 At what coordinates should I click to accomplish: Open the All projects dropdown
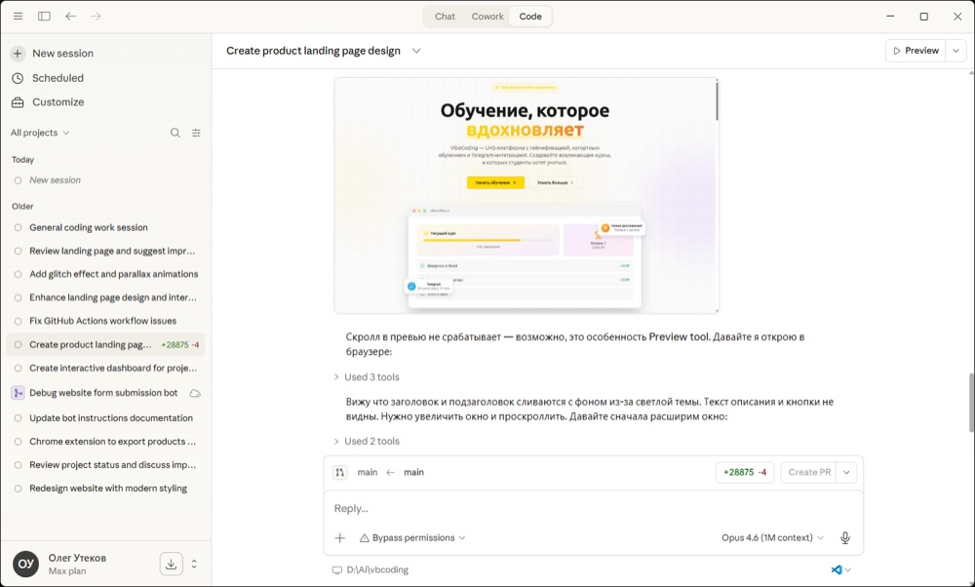pyautogui.click(x=40, y=133)
